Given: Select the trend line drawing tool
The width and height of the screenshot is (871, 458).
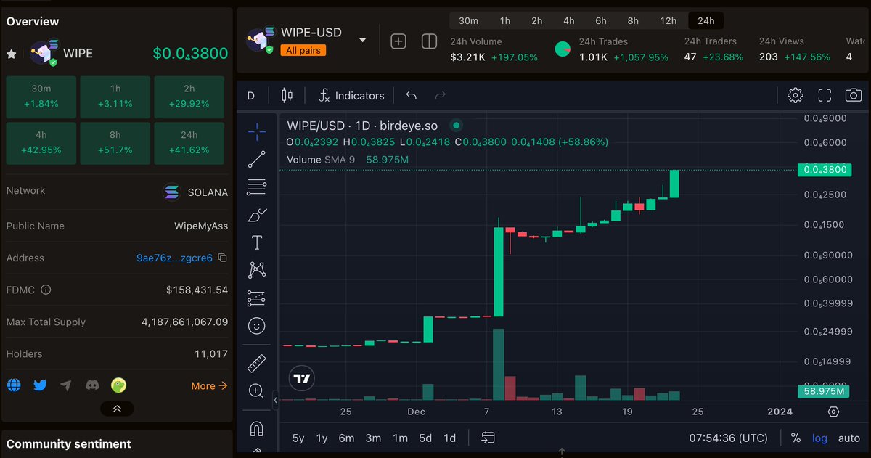Looking at the screenshot, I should [256, 158].
